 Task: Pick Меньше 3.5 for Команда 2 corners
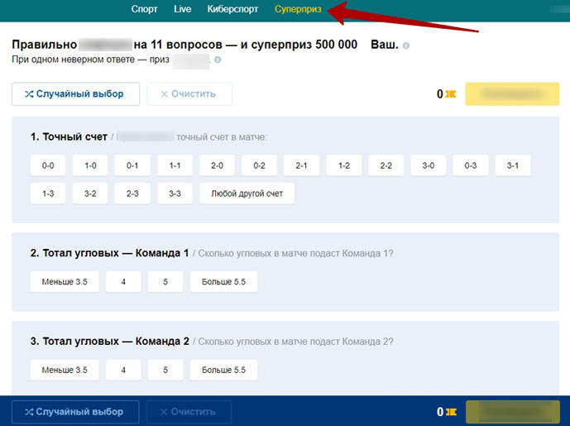click(65, 370)
